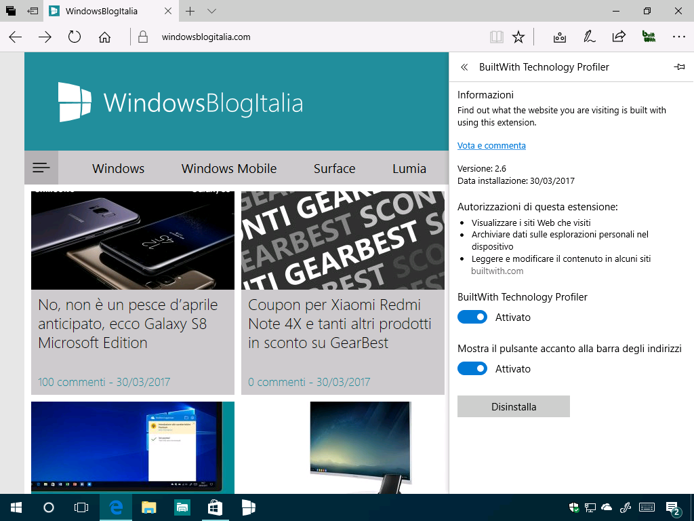The image size is (694, 521).
Task: Refresh the current page
Action: click(x=75, y=37)
